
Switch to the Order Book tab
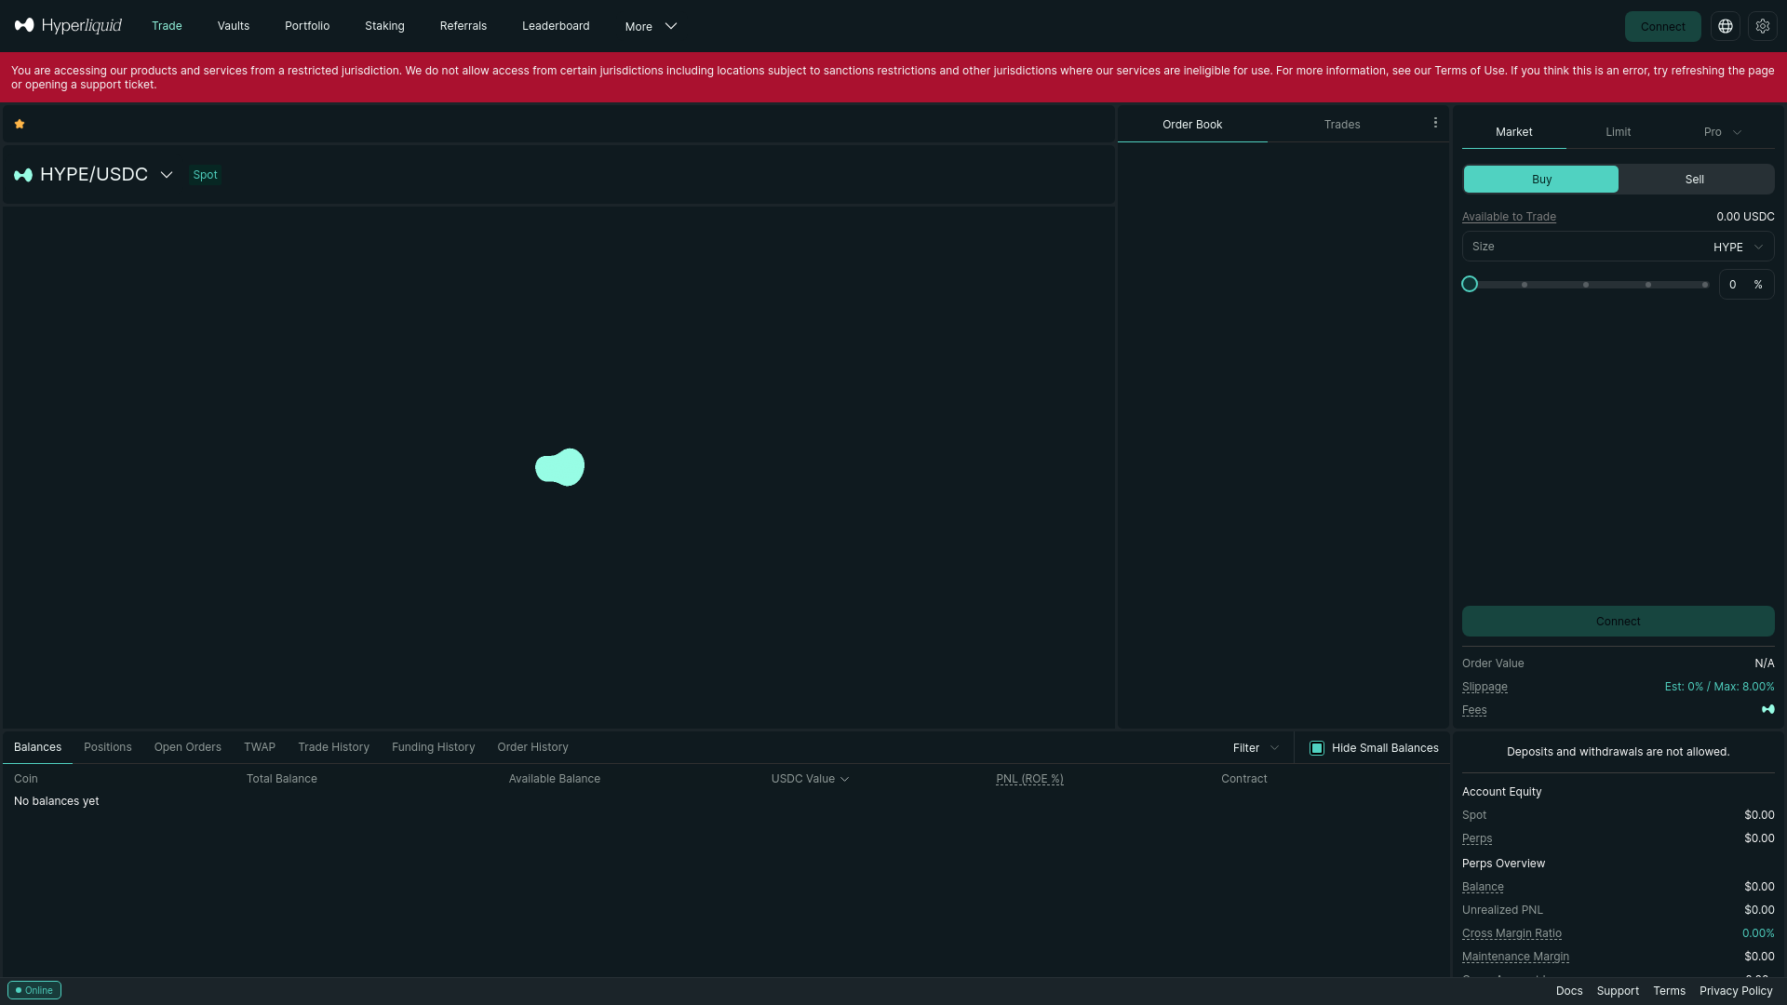pyautogui.click(x=1192, y=125)
